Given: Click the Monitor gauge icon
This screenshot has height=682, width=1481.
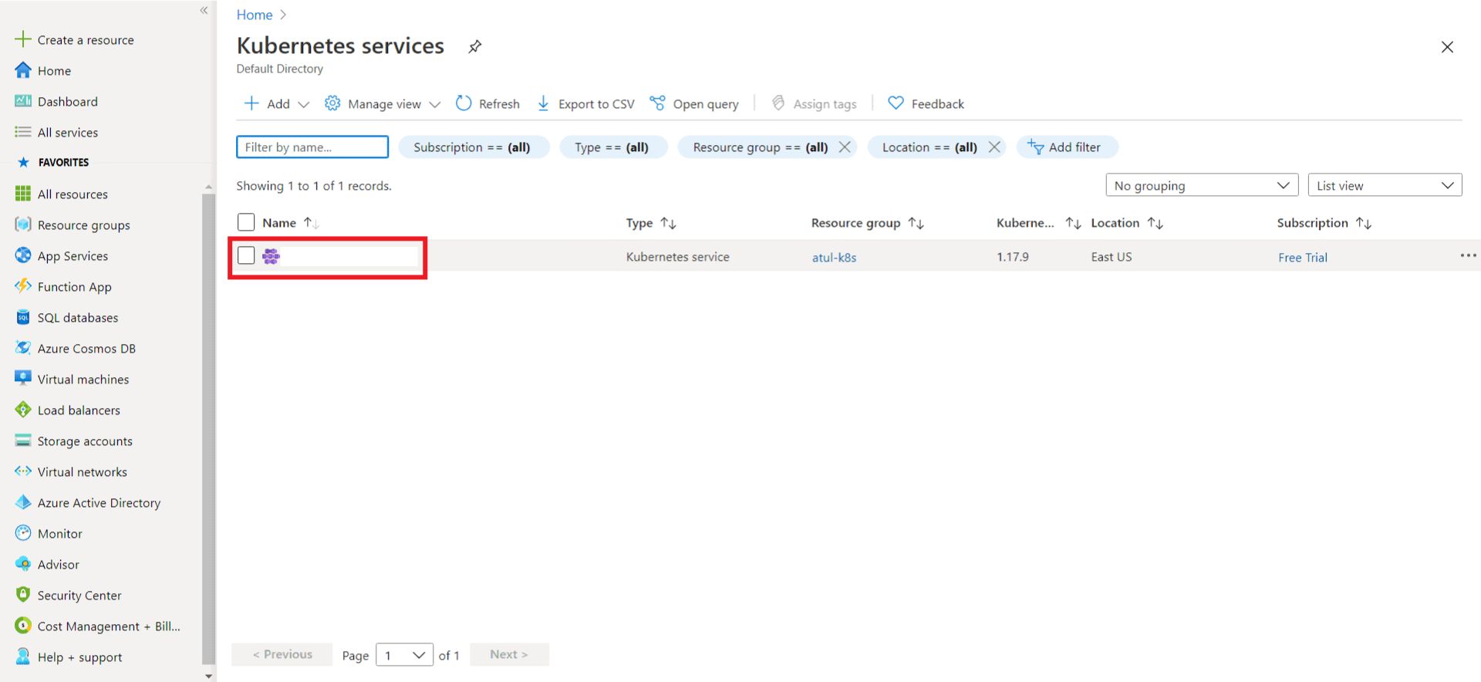Looking at the screenshot, I should (x=23, y=533).
